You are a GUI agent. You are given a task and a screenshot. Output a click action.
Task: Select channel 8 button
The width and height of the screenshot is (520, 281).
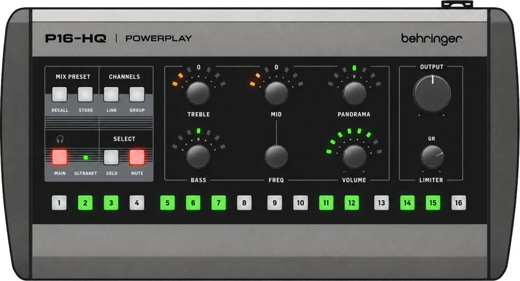coord(244,203)
